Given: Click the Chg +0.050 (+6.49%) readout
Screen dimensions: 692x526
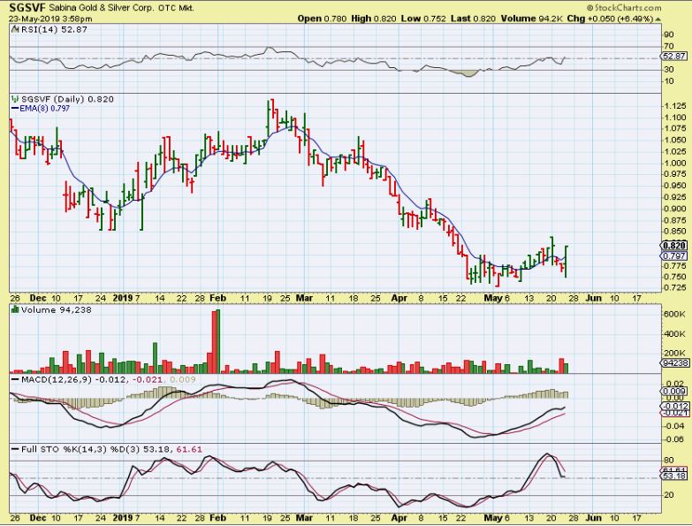Looking at the screenshot, I should tap(642, 18).
